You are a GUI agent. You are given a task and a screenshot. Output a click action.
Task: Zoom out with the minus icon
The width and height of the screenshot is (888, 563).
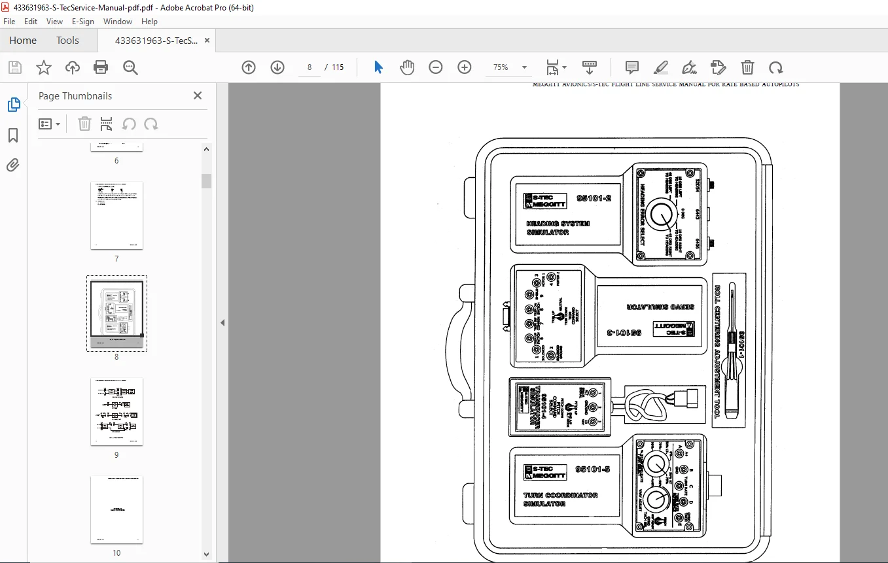[436, 67]
